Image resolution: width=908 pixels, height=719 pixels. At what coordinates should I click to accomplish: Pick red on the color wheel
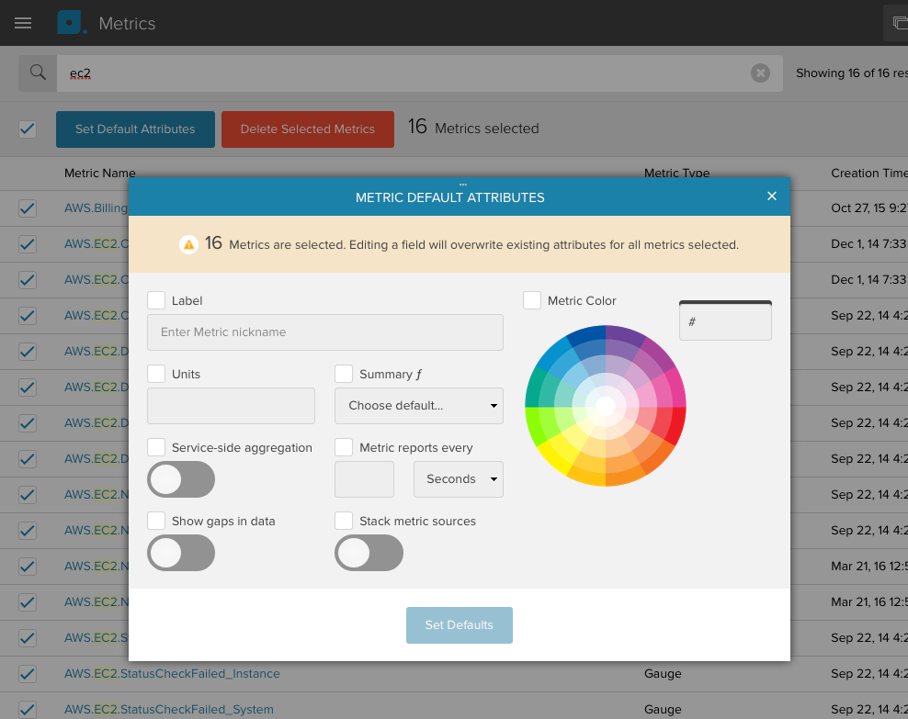click(675, 423)
